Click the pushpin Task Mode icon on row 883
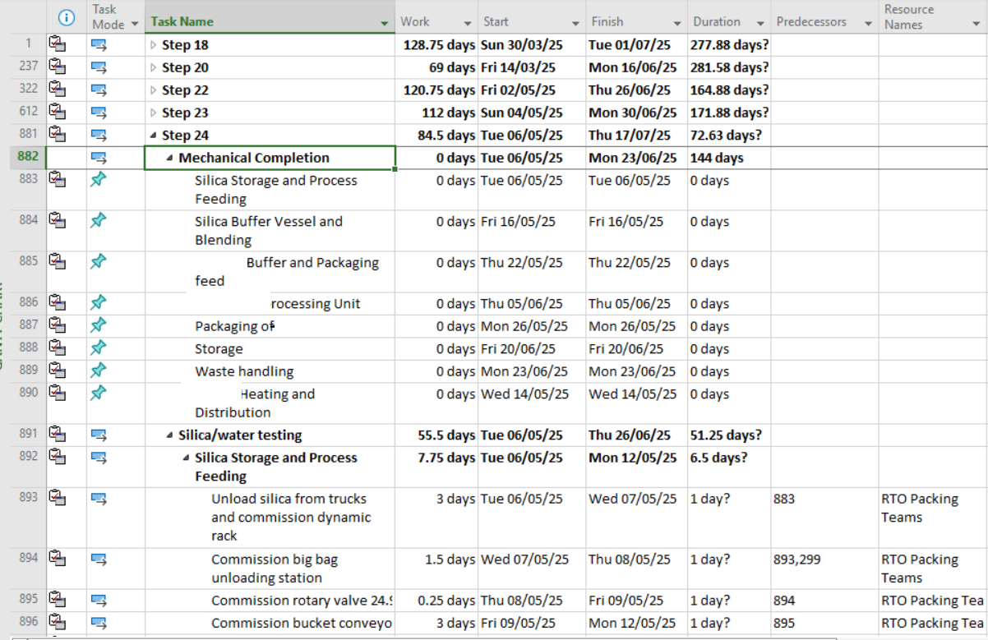This screenshot has height=640, width=988. (98, 180)
